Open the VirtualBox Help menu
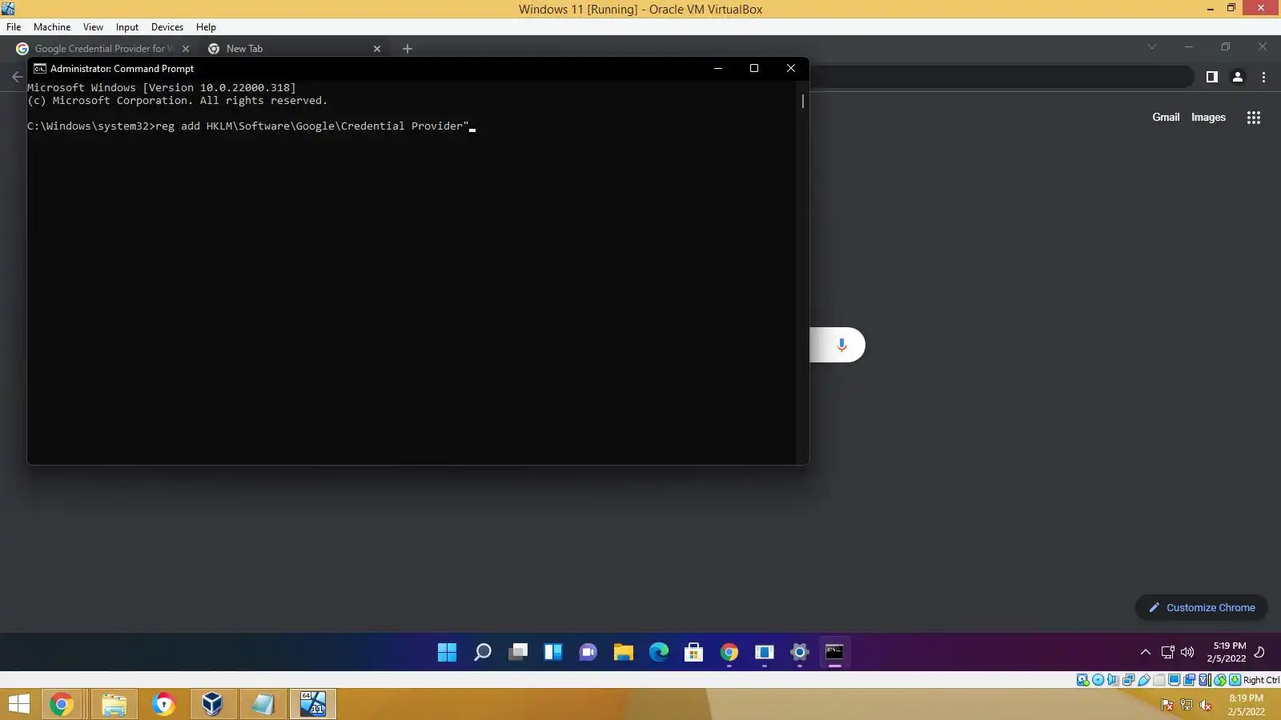Screen dimensions: 1281x720 206,26
